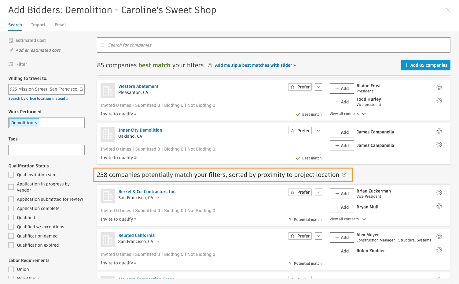459x284 pixels.
Task: Check the Qualified status checkbox
Action: point(11,218)
